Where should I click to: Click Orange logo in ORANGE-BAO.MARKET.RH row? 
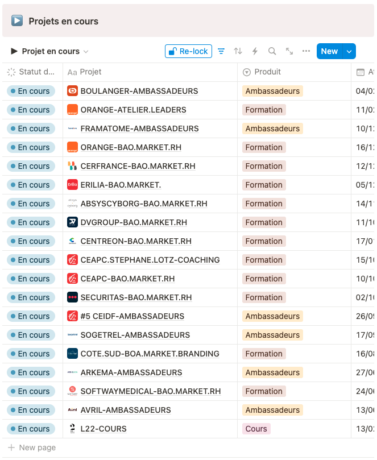(72, 147)
